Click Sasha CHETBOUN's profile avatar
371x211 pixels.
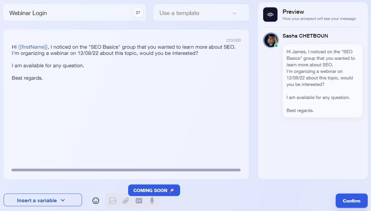point(271,40)
